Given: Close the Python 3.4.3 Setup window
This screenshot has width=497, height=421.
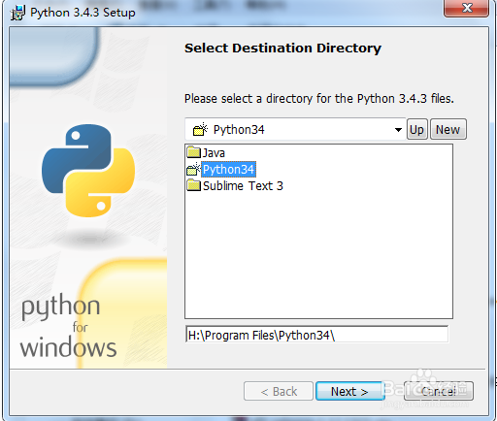Looking at the screenshot, I should (x=466, y=9).
